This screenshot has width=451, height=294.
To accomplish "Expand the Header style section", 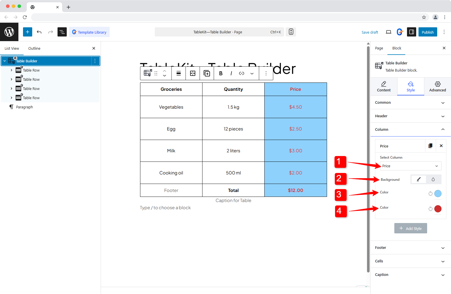I will (x=410, y=116).
